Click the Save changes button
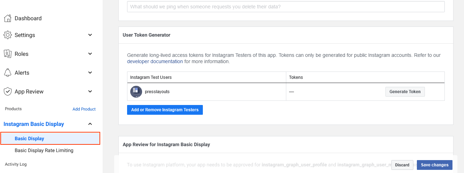 point(434,165)
